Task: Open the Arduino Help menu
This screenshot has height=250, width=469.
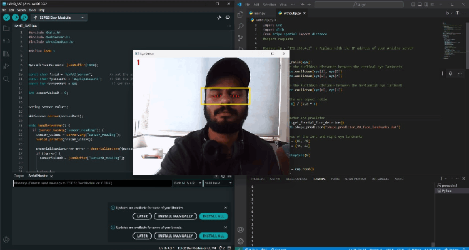Action: [x=41, y=10]
